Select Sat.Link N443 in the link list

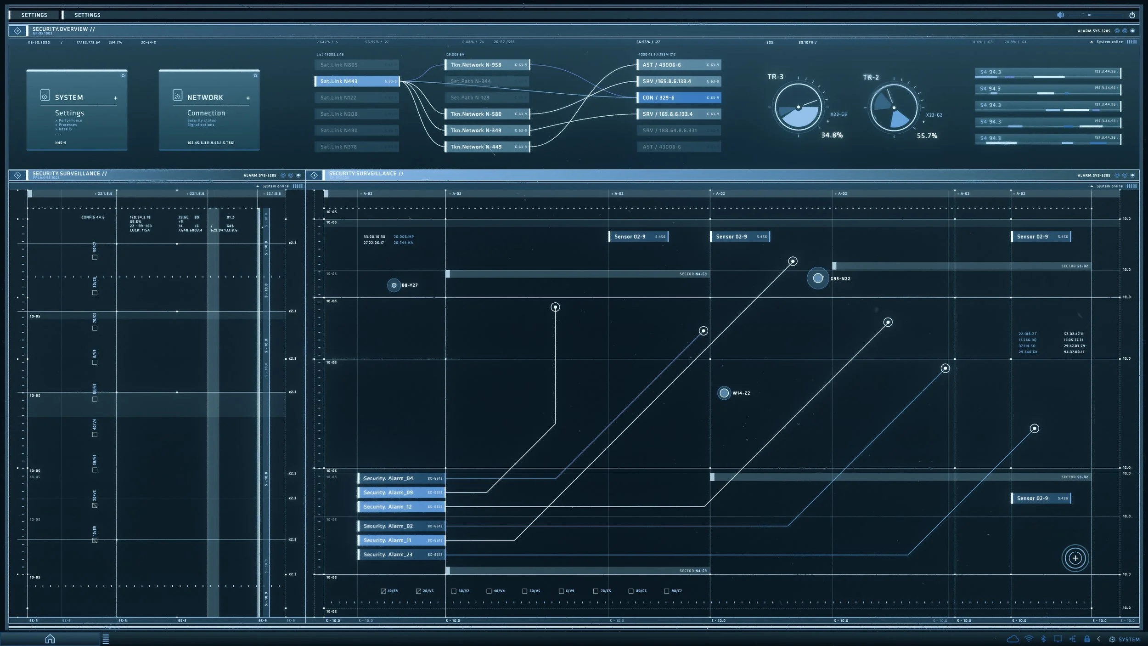tap(357, 81)
